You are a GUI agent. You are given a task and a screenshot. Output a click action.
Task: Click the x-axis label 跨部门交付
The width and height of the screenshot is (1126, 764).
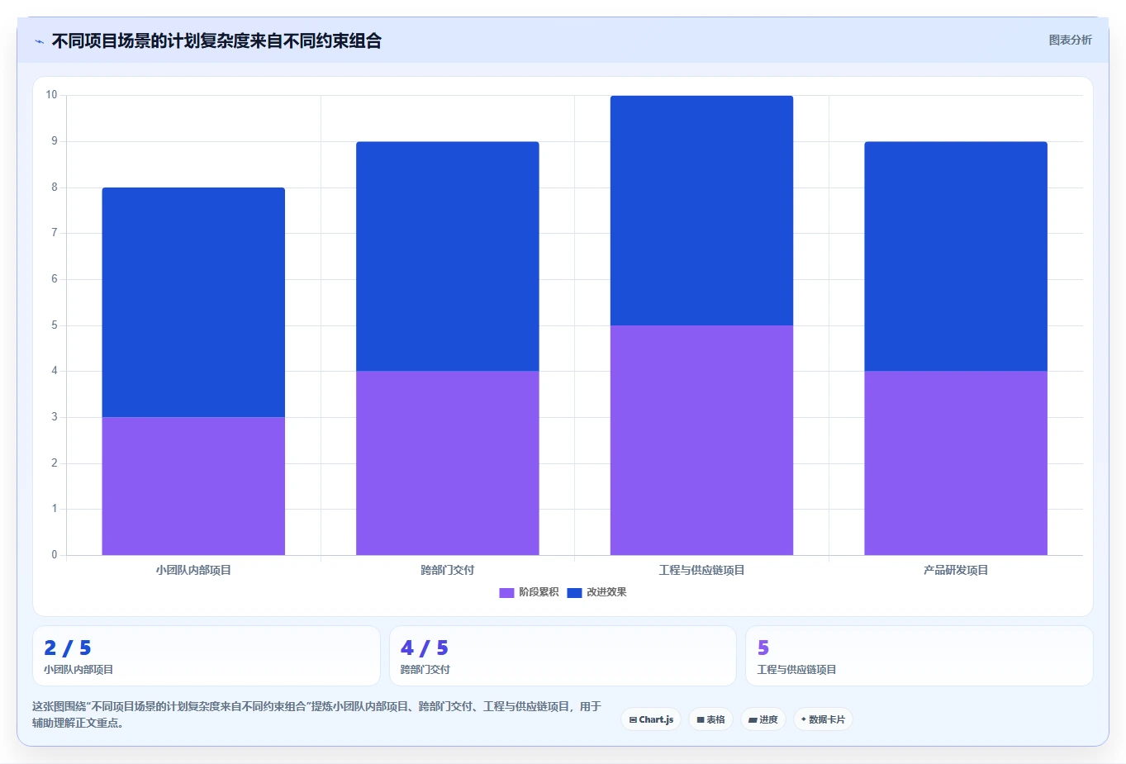tap(448, 570)
